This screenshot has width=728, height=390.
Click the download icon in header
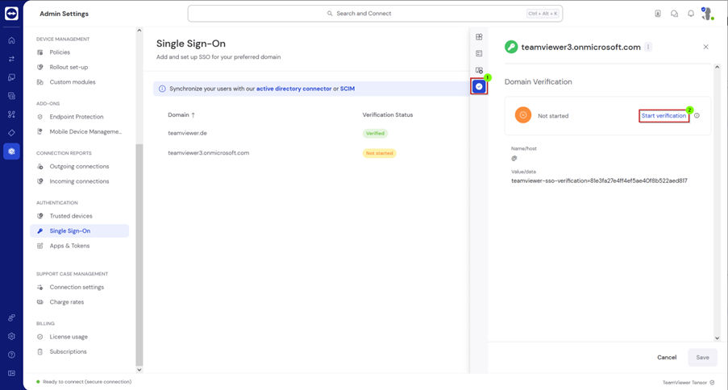(x=658, y=14)
